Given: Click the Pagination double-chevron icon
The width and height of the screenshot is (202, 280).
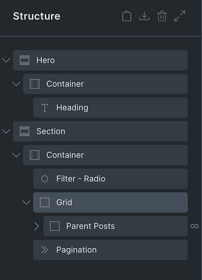Looking at the screenshot, I should click(x=44, y=250).
